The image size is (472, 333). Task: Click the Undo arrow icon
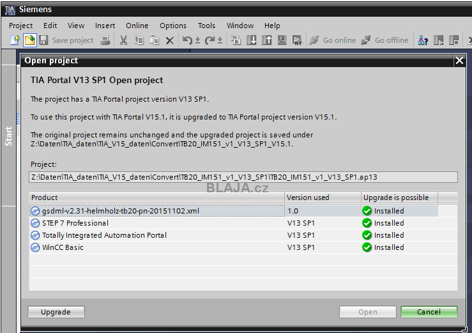click(187, 40)
